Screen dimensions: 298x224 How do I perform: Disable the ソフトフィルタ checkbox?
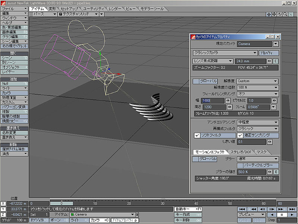coord(197,135)
